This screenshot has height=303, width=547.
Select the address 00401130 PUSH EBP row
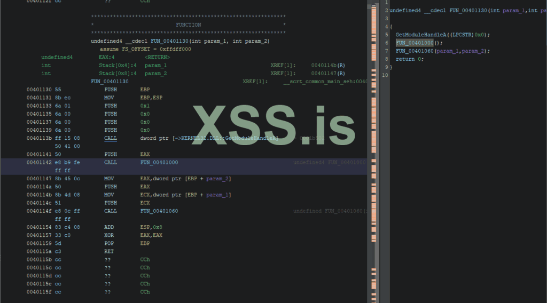click(88, 90)
